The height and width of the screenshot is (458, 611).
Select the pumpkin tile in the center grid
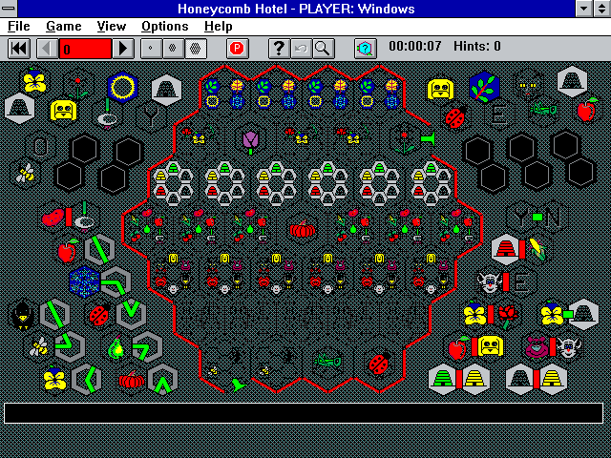coord(303,229)
